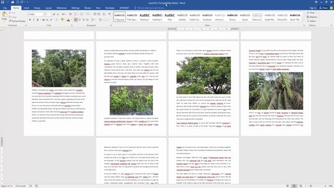
Task: Open the font size dropdown
Action: click(51, 14)
